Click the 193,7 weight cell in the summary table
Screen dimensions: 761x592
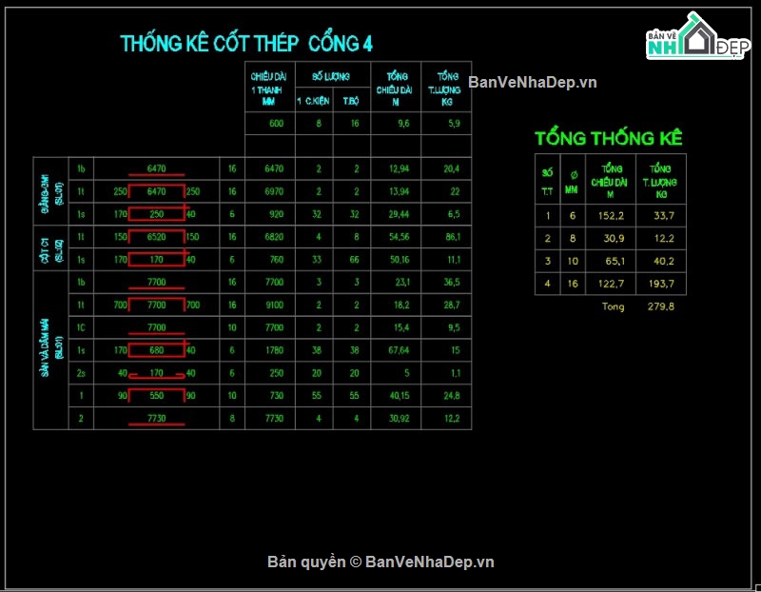(x=658, y=284)
